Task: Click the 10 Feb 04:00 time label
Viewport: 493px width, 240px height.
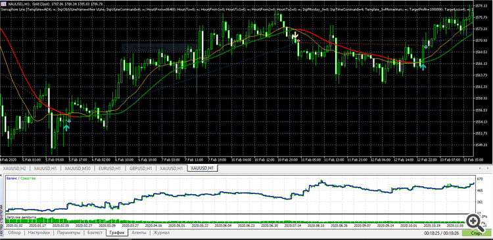Action: click(x=241, y=160)
